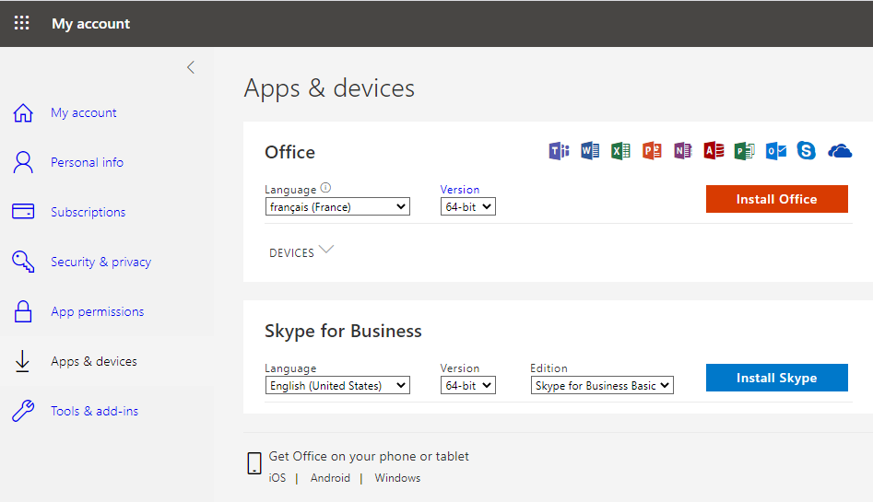Click the key icon for Security & privacy
The height and width of the screenshot is (502, 873).
tap(23, 261)
